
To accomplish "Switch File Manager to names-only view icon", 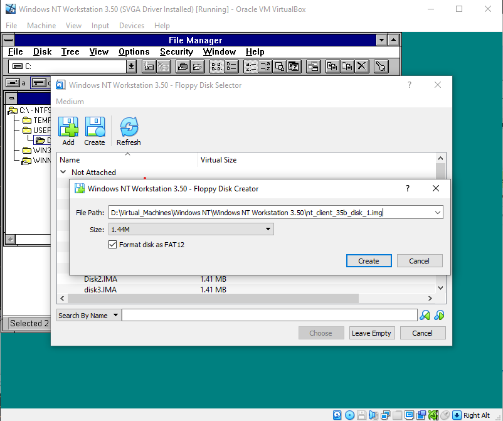I will [217, 67].
